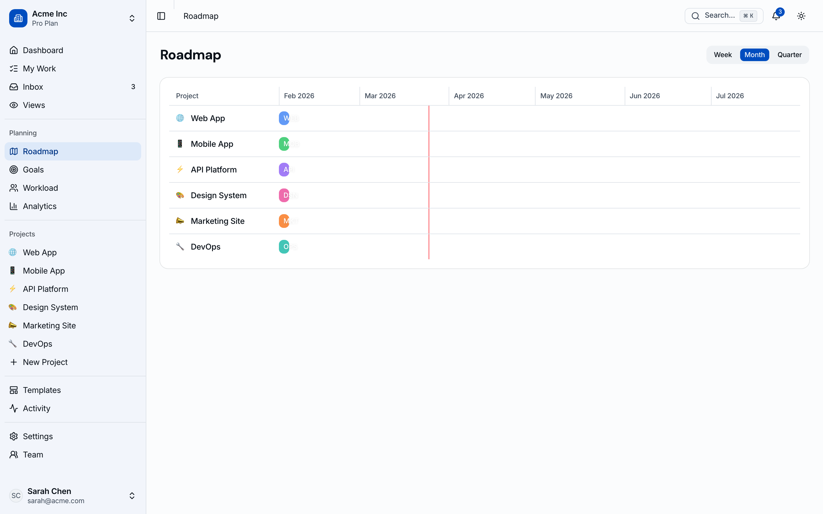The width and height of the screenshot is (823, 514).
Task: Open the Dashboard from the sidebar
Action: pos(43,50)
